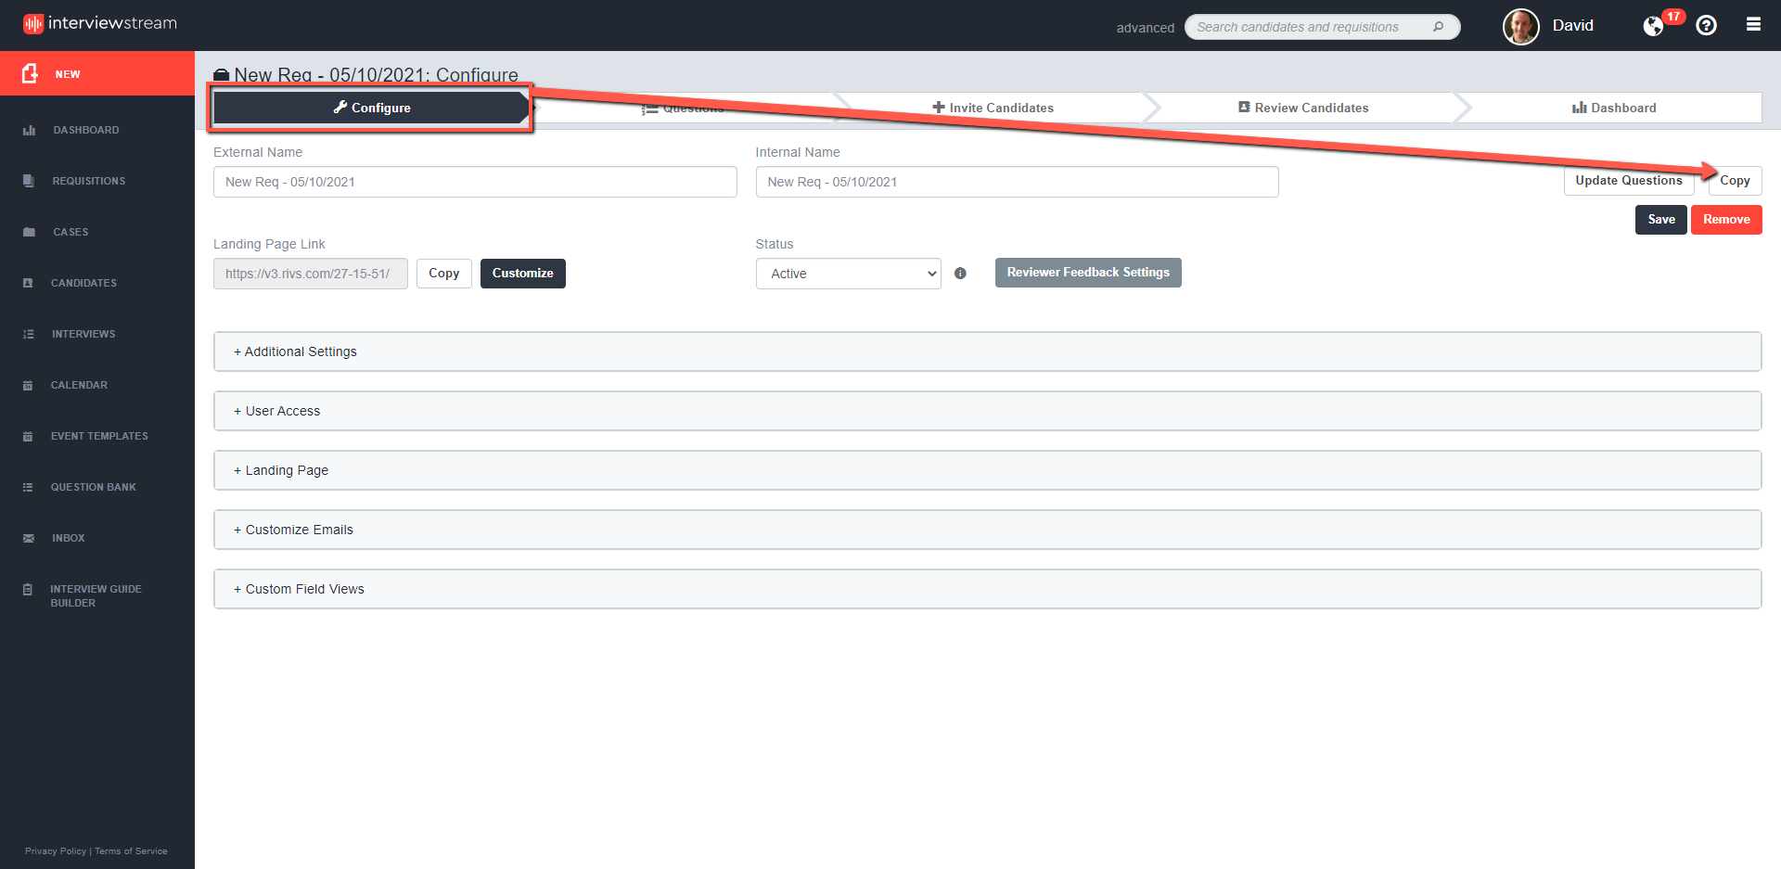Click the interviewstream logo

click(99, 23)
